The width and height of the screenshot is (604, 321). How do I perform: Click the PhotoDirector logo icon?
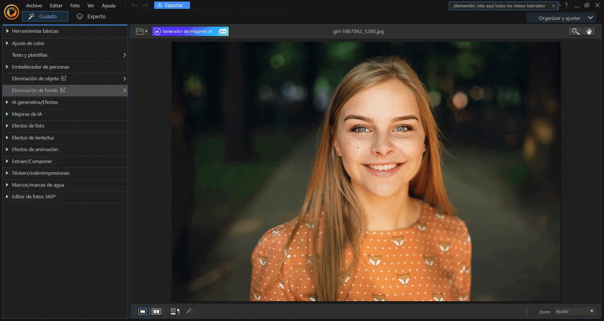click(x=12, y=13)
